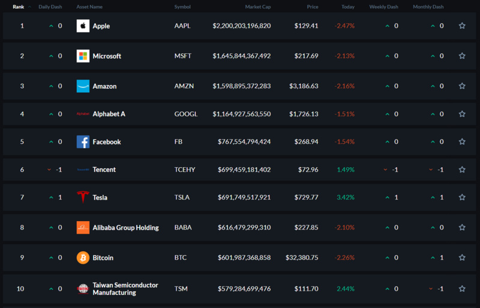Click the Daily Dash column header
The height and width of the screenshot is (308, 480).
tap(50, 7)
